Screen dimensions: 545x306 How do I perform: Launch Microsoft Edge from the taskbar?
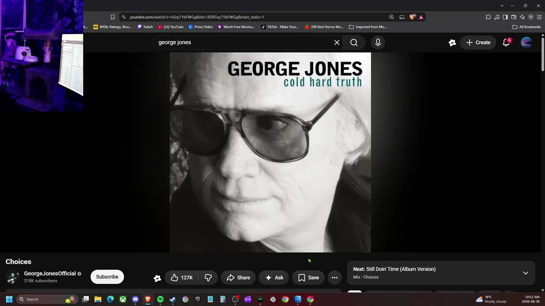[x=110, y=299]
